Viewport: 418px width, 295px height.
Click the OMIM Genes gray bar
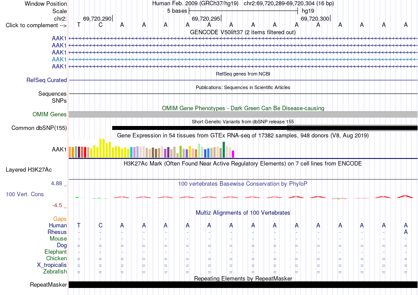coord(243,115)
